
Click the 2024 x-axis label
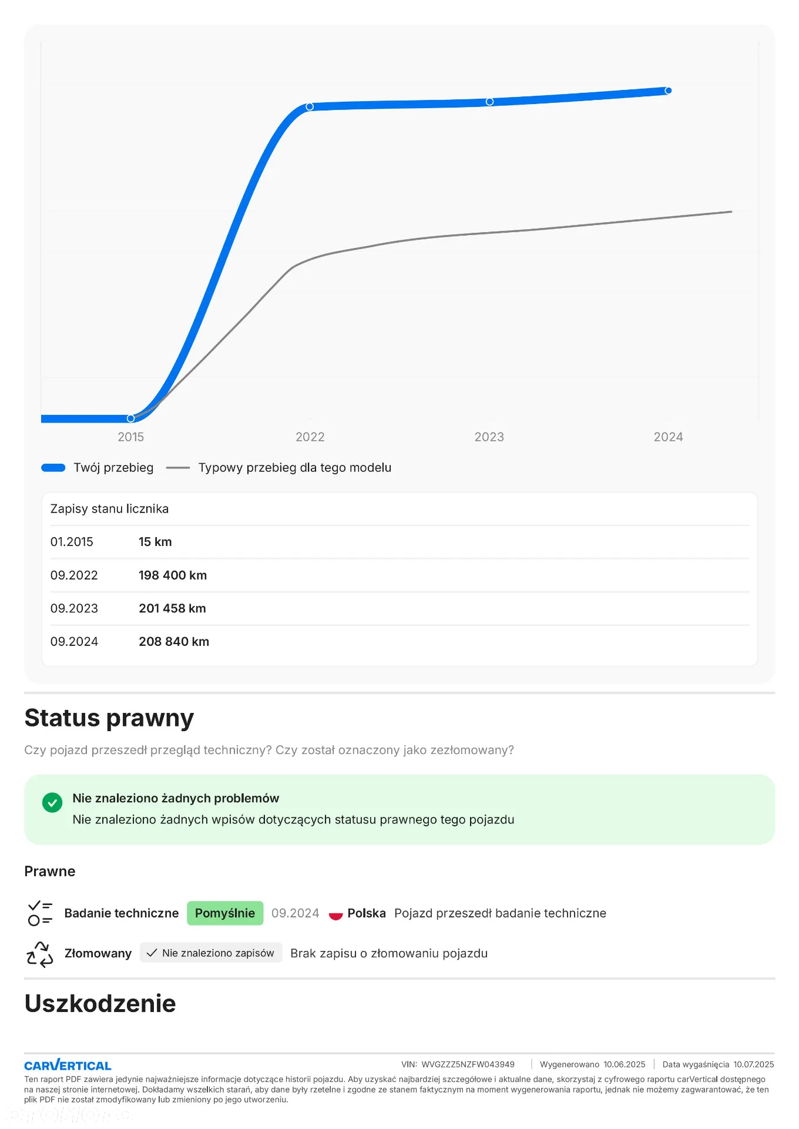coord(668,437)
